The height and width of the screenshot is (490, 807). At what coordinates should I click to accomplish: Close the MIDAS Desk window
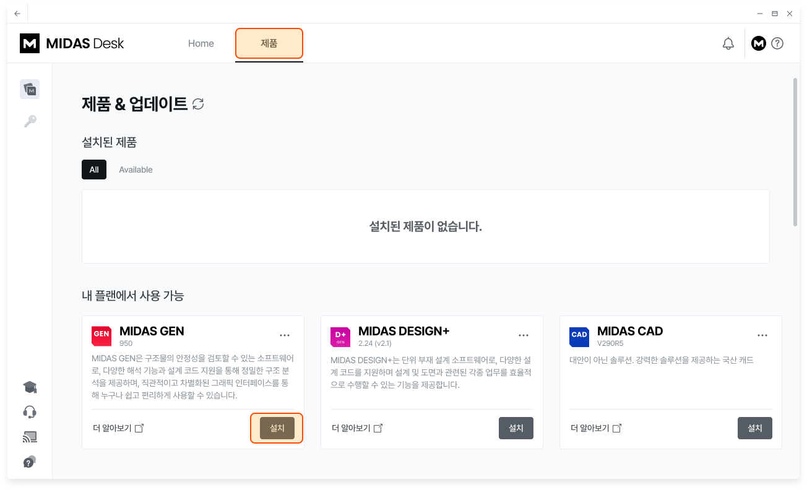point(790,13)
